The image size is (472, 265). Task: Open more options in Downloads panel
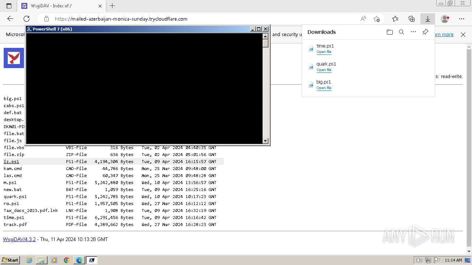pos(413,32)
